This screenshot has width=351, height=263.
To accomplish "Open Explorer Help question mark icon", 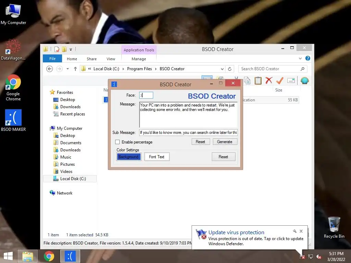I will (308, 58).
